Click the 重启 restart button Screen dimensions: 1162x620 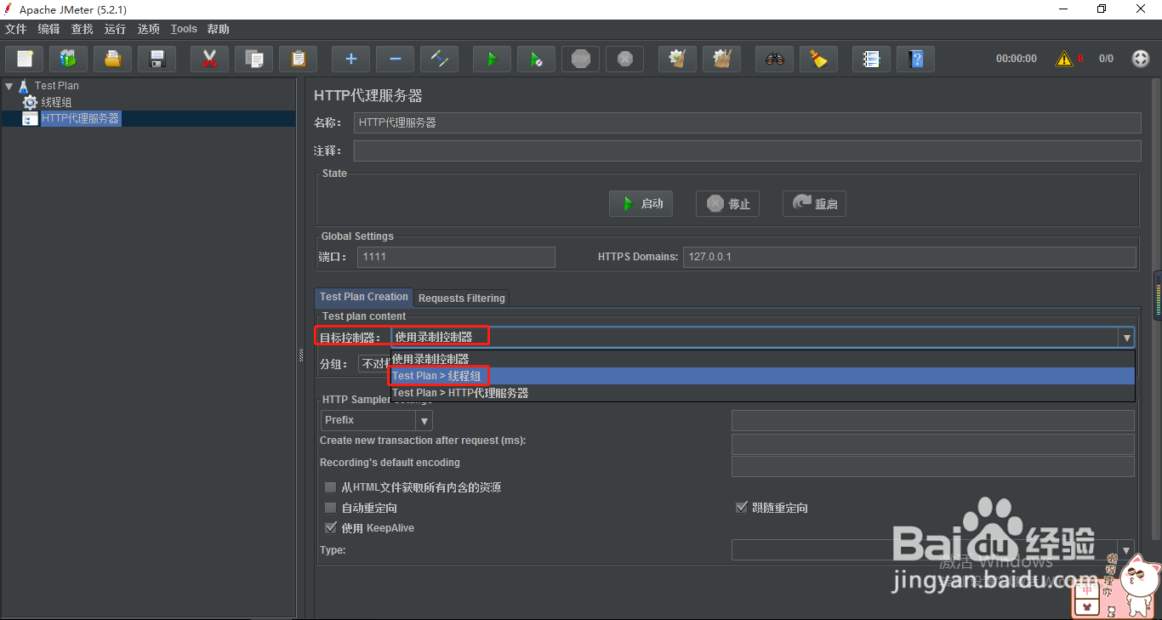[815, 204]
